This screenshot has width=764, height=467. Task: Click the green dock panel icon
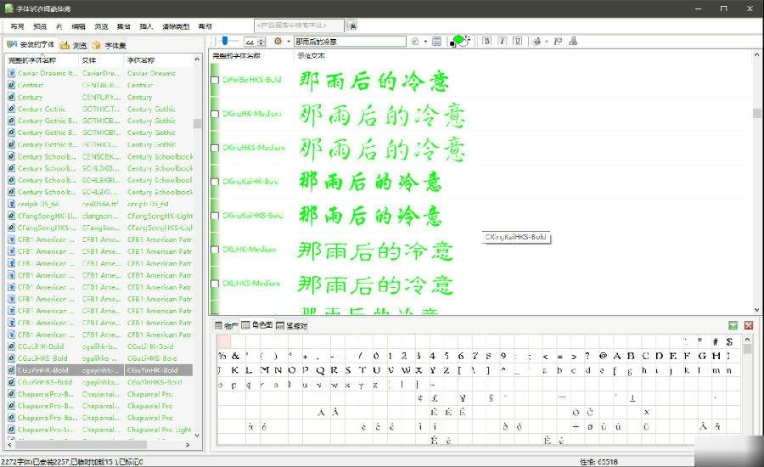pyautogui.click(x=733, y=325)
